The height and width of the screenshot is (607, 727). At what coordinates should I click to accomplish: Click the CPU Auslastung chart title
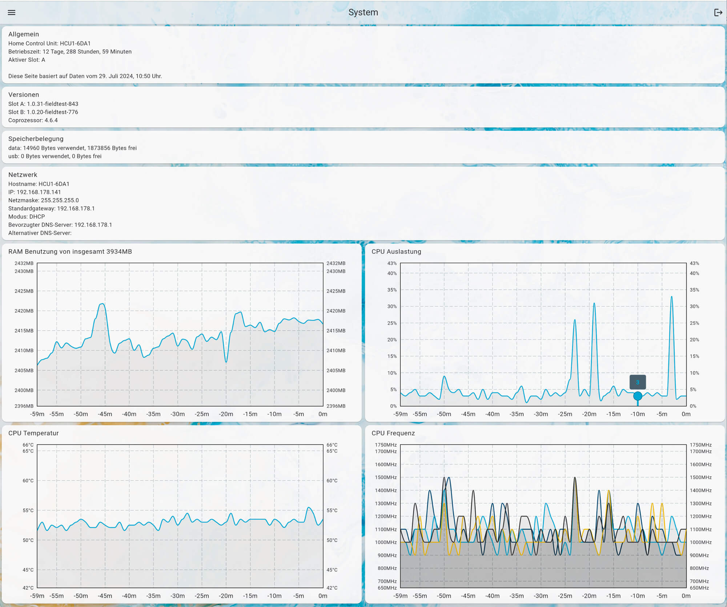[396, 252]
